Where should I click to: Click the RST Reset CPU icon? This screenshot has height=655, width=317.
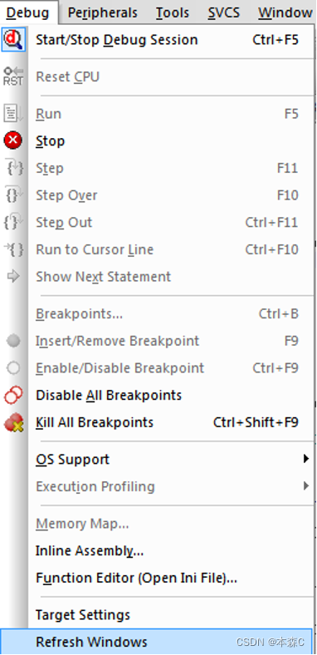13,76
